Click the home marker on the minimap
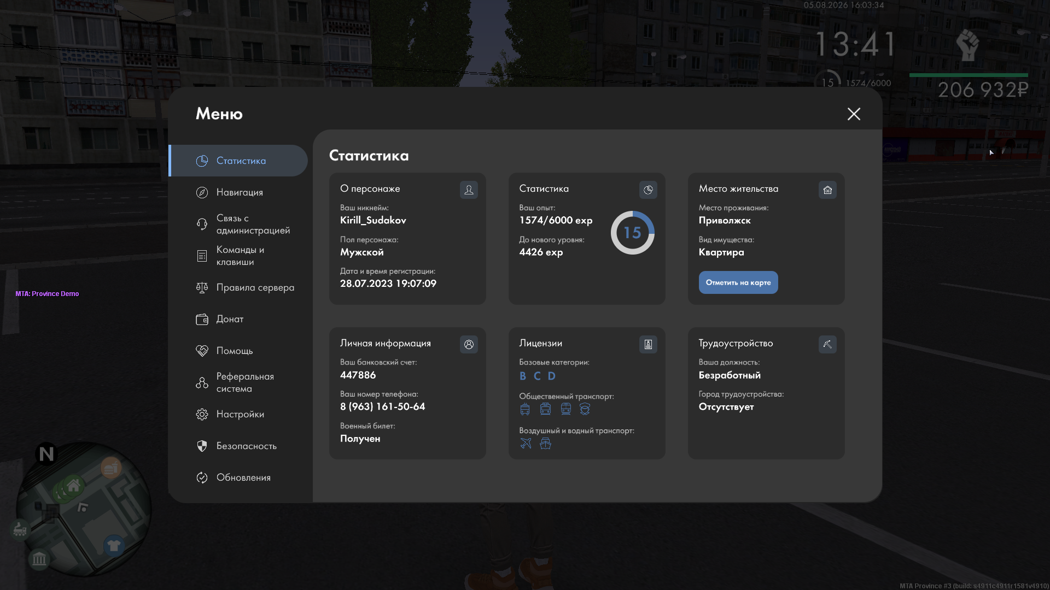The width and height of the screenshot is (1050, 590). [x=74, y=485]
